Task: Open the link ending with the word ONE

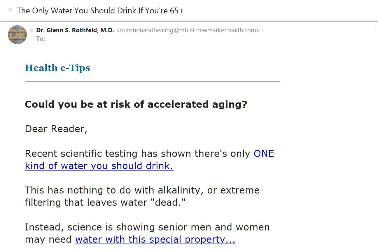Action: (264, 154)
